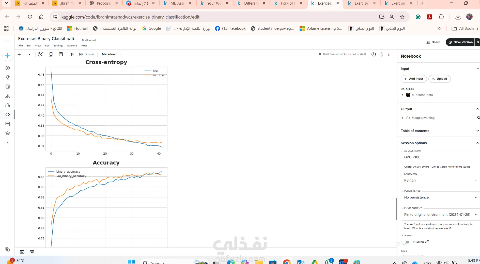Open the File menu
This screenshot has height=264, width=480.
coord(21,46)
